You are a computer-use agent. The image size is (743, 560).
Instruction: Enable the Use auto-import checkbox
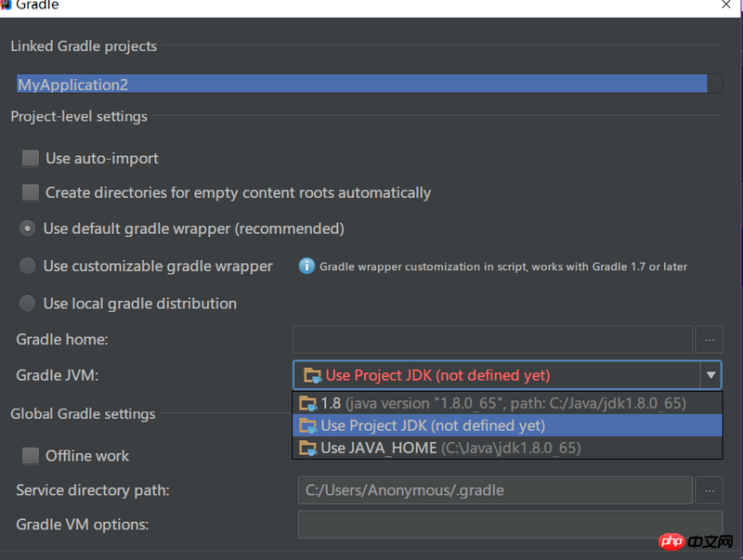coord(31,158)
